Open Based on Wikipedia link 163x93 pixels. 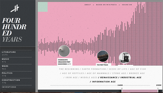106,5
